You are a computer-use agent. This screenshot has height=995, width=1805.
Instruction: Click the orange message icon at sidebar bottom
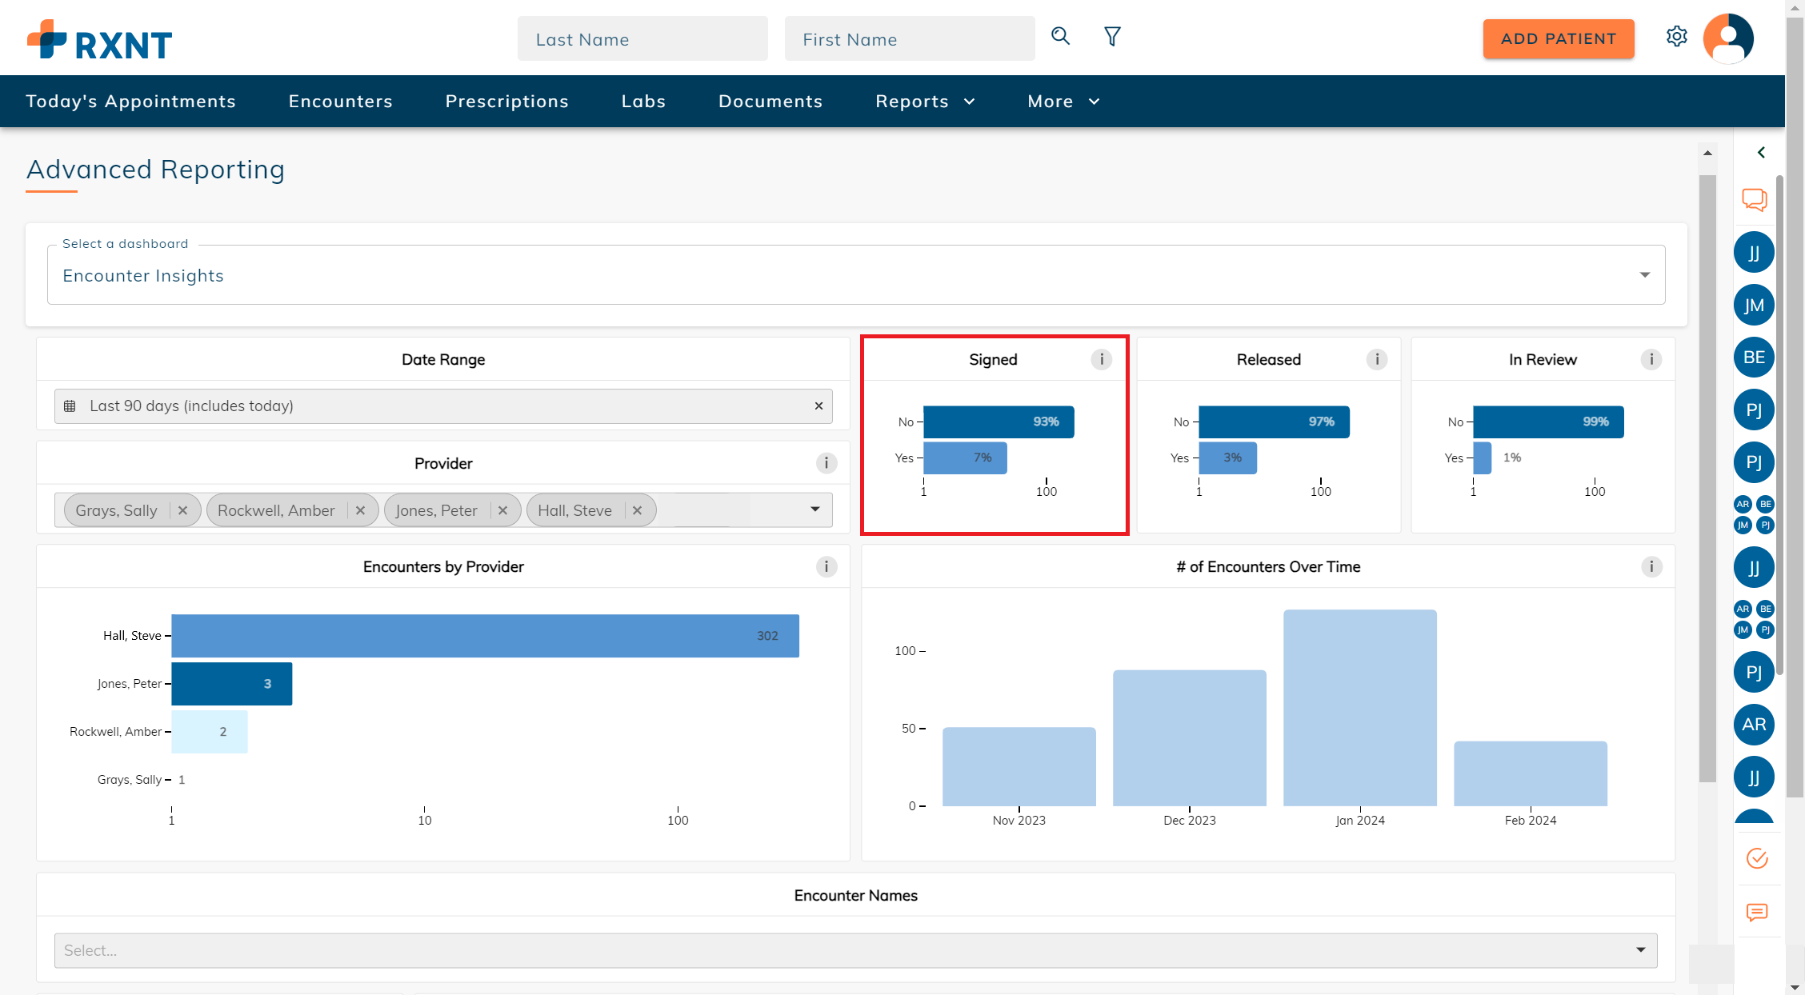tap(1757, 912)
